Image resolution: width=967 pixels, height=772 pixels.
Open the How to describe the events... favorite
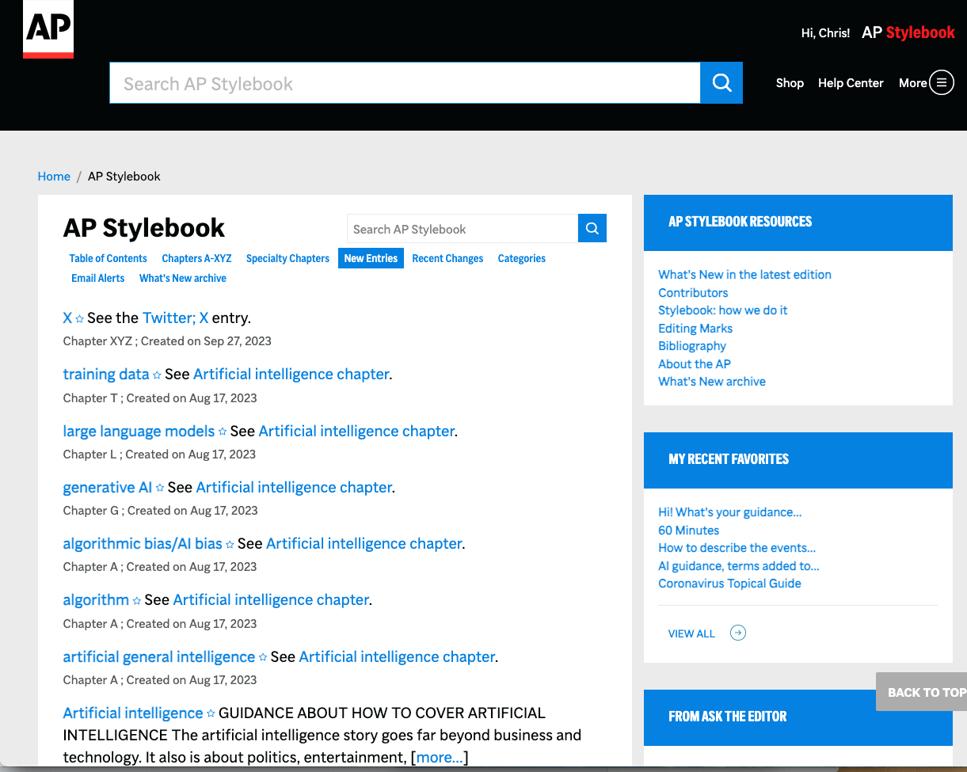coord(737,547)
